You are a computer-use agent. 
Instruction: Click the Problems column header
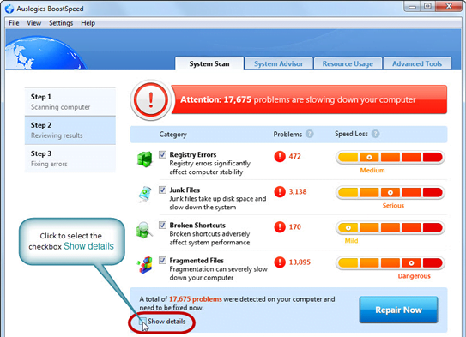(x=287, y=135)
